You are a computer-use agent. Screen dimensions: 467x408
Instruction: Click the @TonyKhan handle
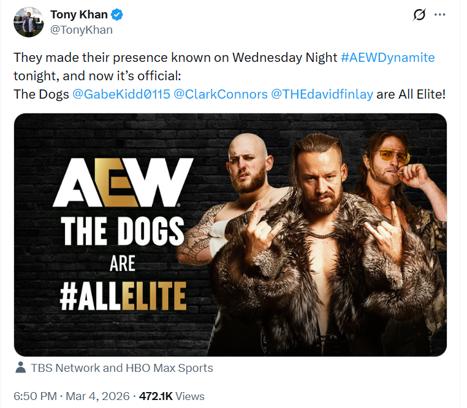(x=82, y=29)
